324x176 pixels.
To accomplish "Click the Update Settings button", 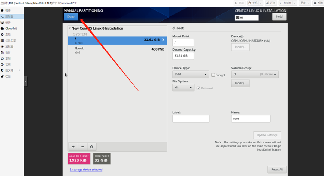I will coord(267,135).
